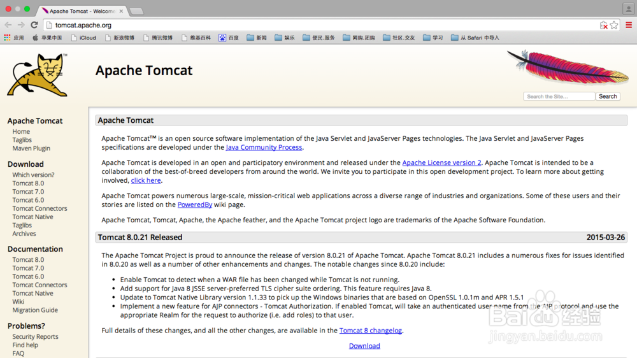Open Find help sidebar link
Viewport: 637px width, 358px height.
(25, 345)
